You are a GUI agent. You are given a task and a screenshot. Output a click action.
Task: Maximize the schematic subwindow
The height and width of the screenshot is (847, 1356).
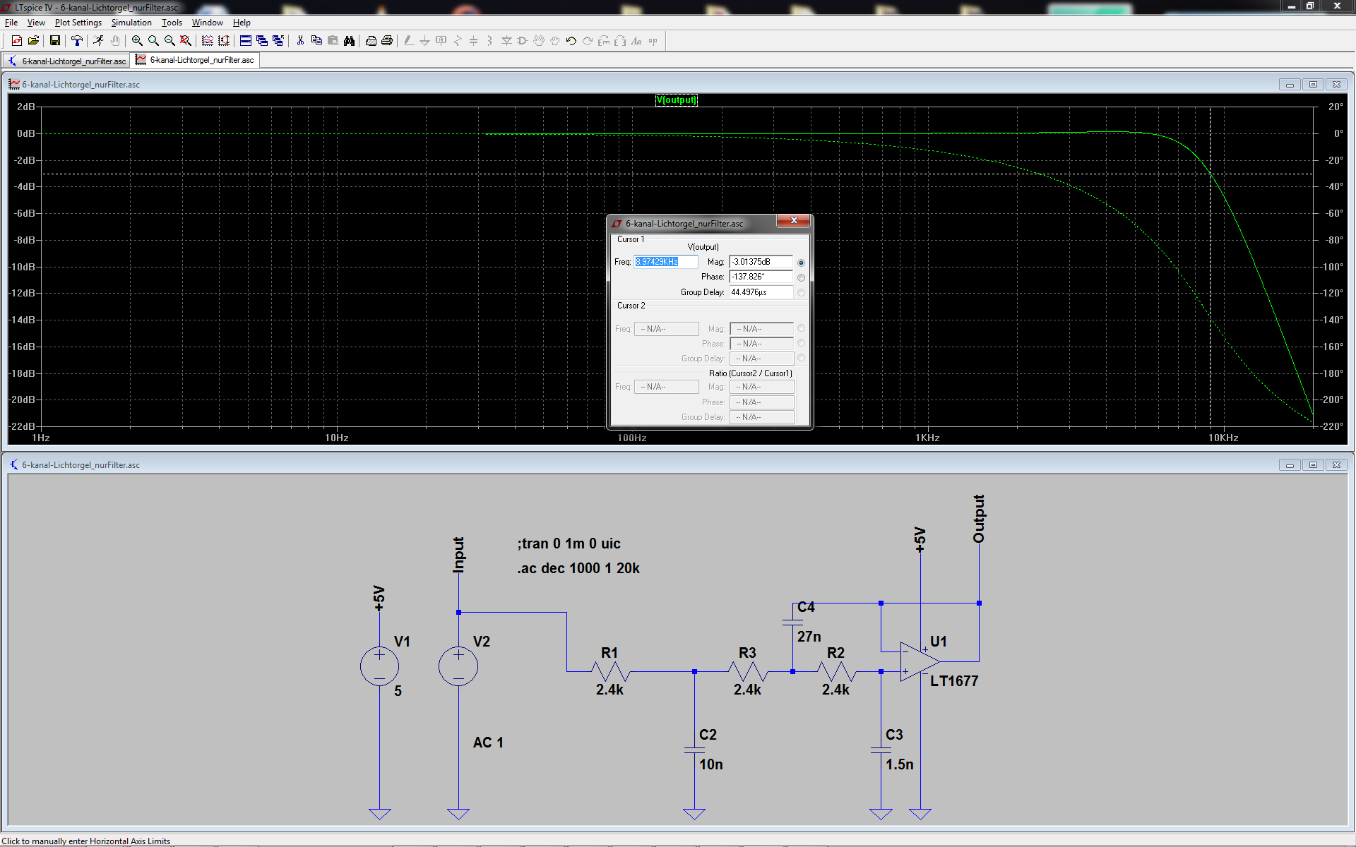pyautogui.click(x=1313, y=465)
